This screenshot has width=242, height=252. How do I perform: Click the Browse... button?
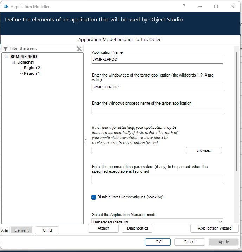[204, 150]
